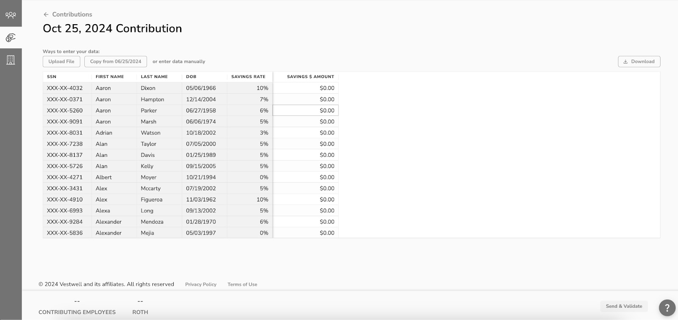The height and width of the screenshot is (320, 678).
Task: Click the Savings Rate column header
Action: point(248,77)
